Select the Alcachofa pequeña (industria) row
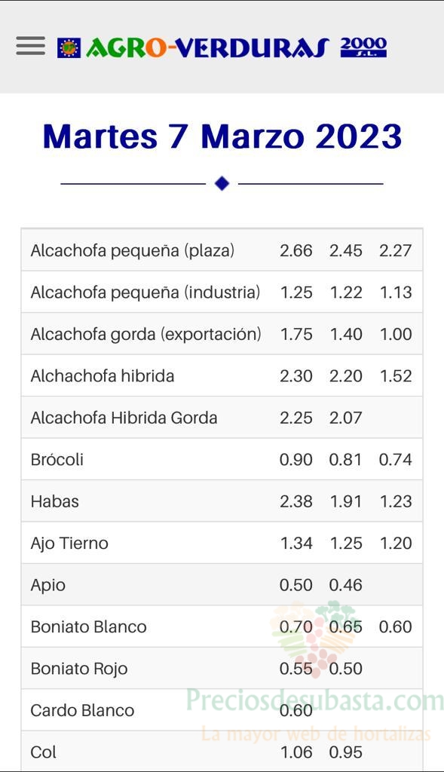Viewport: 444px width, 772px height. 222,292
